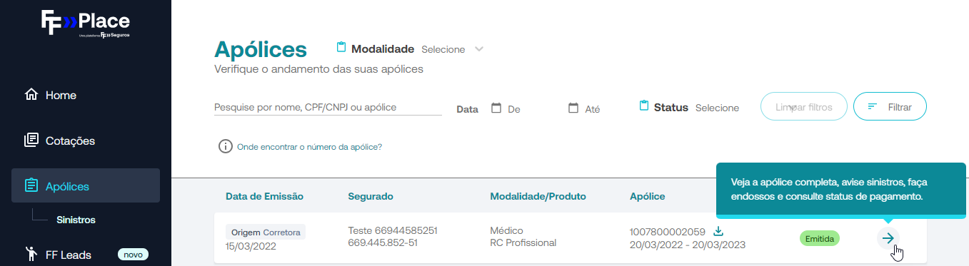Expand the Modalidade dropdown chevron
The width and height of the screenshot is (969, 266).
coord(479,49)
